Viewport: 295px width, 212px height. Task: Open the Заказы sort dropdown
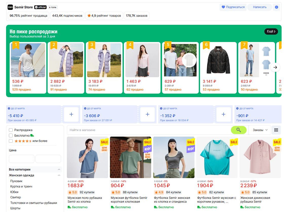(x=260, y=130)
